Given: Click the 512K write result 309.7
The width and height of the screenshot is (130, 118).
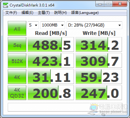Looking at the screenshot, I should pos(99,61).
